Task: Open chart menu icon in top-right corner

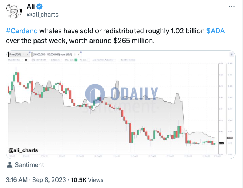Action: click(232, 55)
